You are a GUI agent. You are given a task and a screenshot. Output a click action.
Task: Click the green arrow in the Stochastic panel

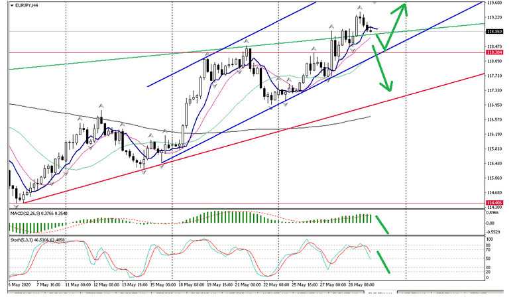point(384,261)
